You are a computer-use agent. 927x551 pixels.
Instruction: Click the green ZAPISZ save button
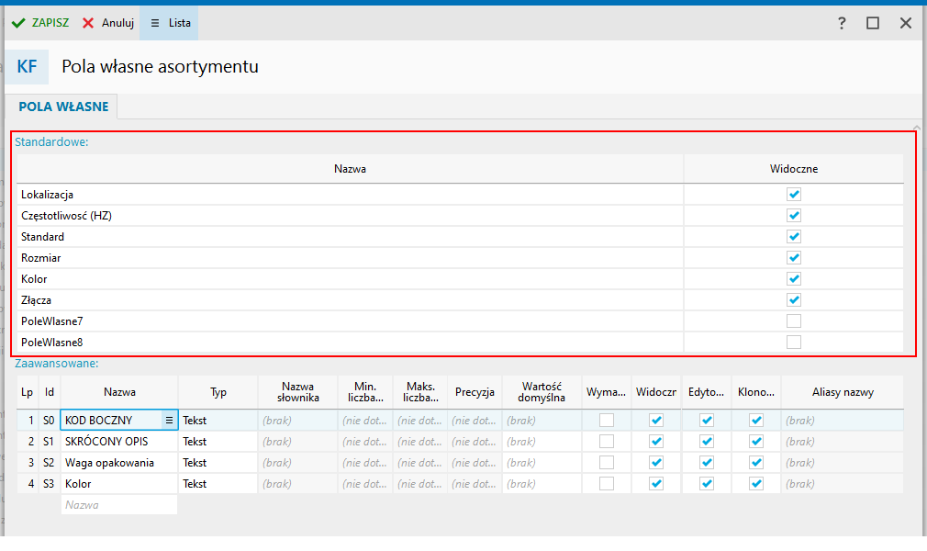40,23
